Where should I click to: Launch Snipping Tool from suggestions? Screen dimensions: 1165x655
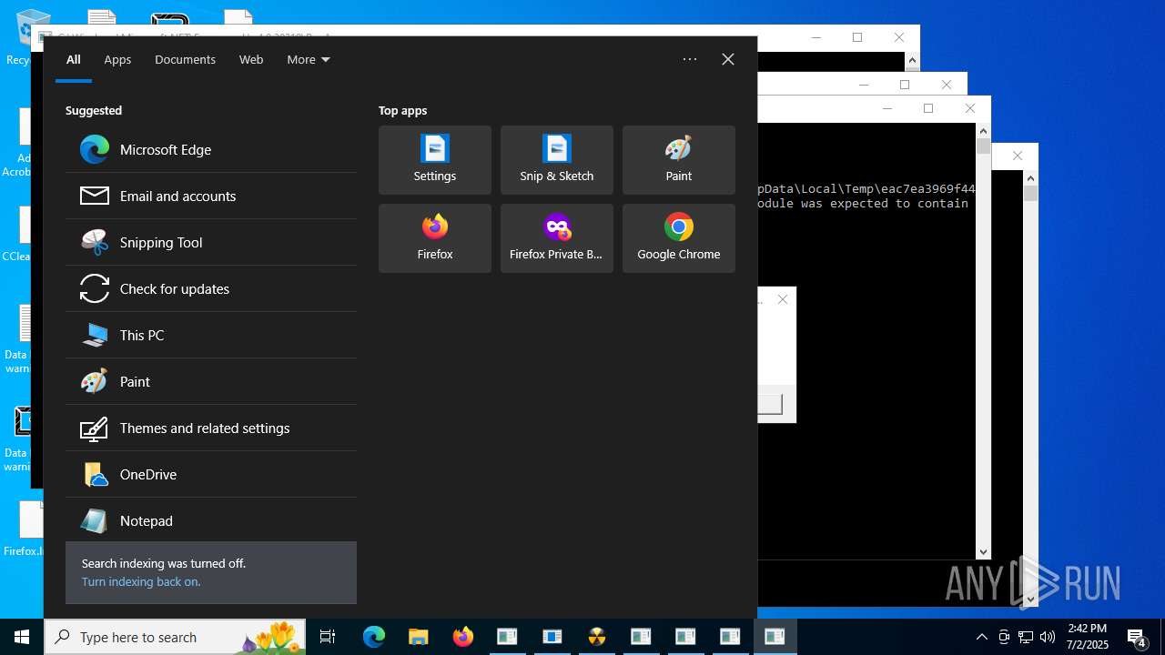coord(211,242)
